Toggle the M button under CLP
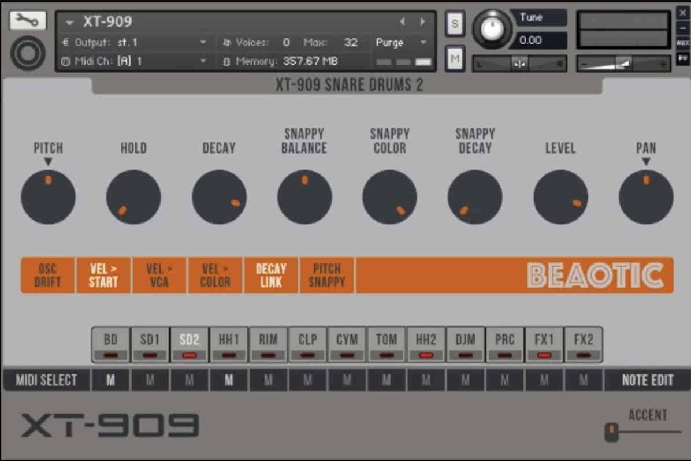The width and height of the screenshot is (691, 461). [307, 380]
